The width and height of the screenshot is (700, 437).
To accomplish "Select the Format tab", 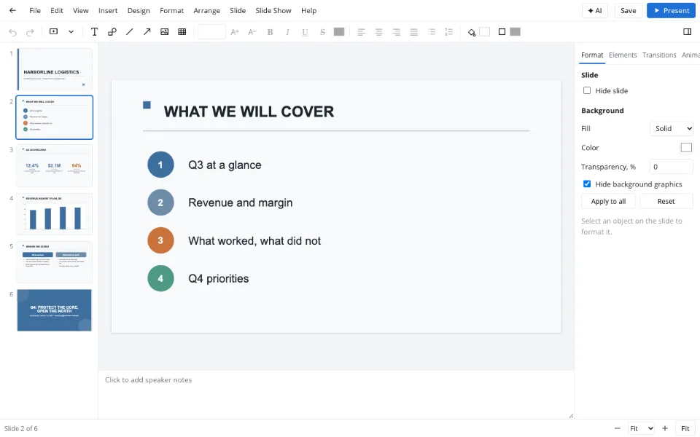I will point(592,55).
